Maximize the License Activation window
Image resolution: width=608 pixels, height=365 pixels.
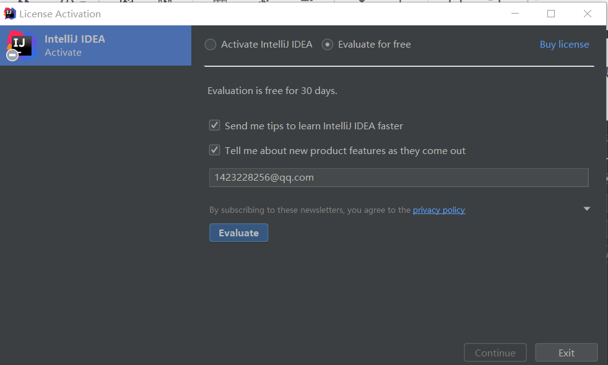551,14
